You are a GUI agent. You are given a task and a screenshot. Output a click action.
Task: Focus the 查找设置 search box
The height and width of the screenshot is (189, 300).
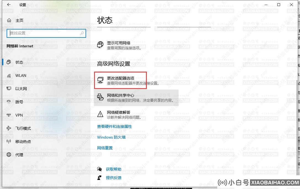(44, 33)
